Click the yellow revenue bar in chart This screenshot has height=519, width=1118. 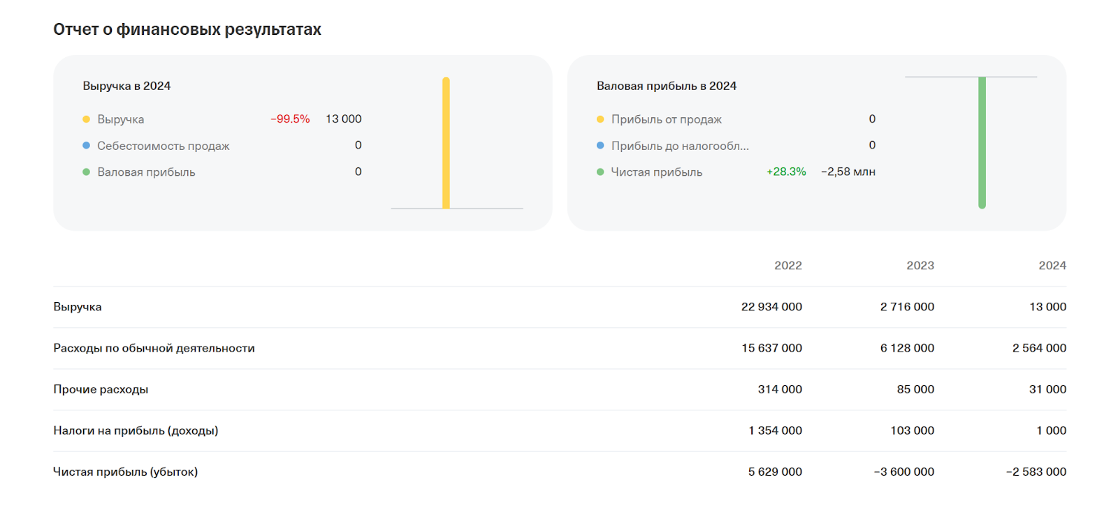446,143
